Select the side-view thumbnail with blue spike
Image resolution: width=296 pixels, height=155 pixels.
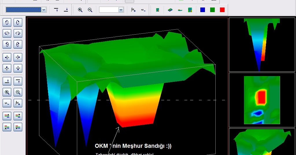(x=262, y=45)
